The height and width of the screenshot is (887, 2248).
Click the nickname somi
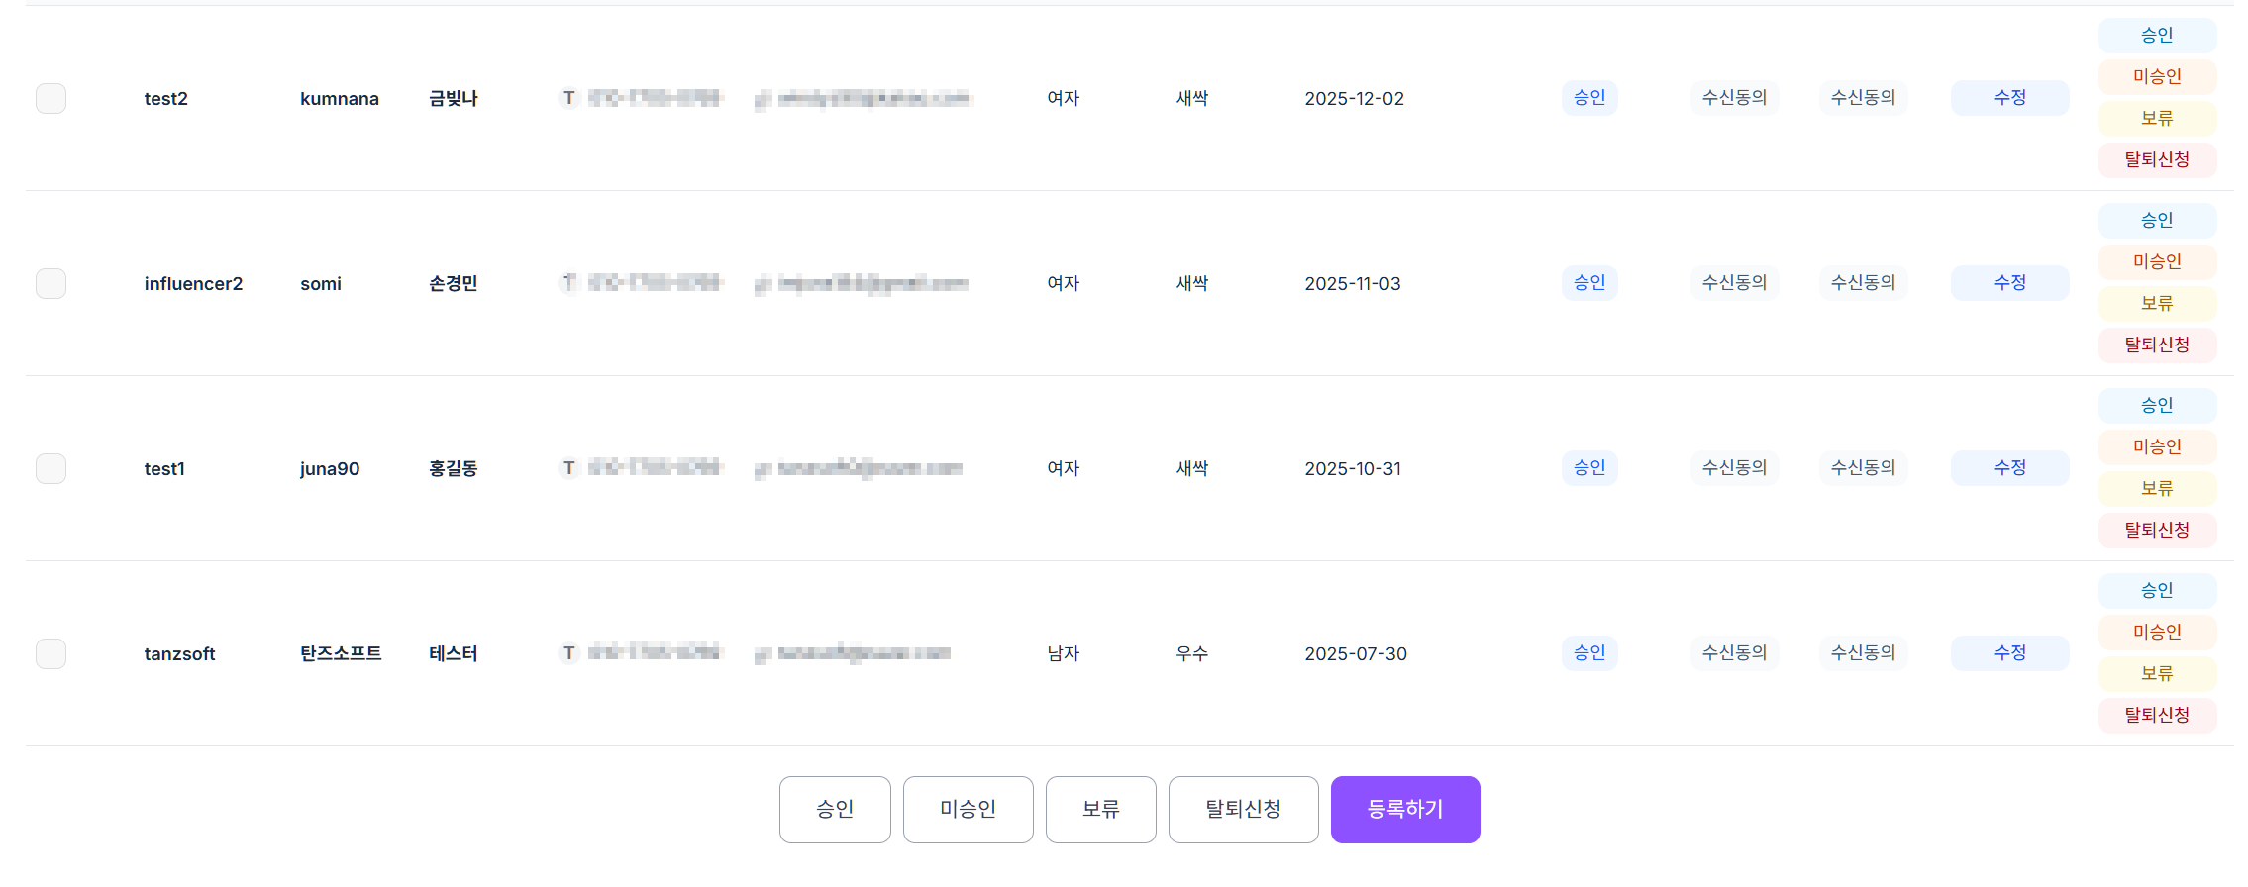(x=321, y=284)
